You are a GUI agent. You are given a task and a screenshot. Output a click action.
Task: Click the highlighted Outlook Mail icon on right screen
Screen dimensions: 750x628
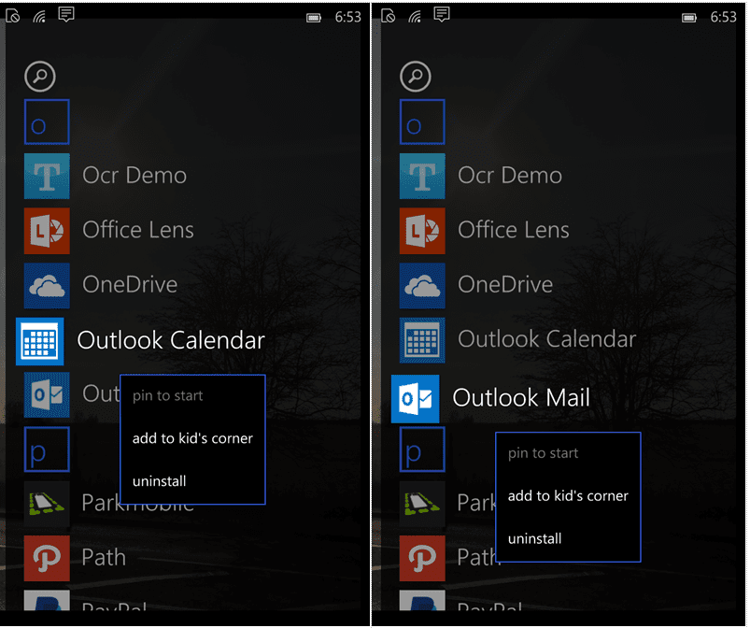coord(416,399)
